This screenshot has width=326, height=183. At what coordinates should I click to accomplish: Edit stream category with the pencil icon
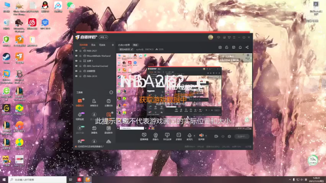[132, 49]
